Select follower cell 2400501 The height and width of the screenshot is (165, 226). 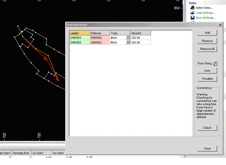(100, 42)
